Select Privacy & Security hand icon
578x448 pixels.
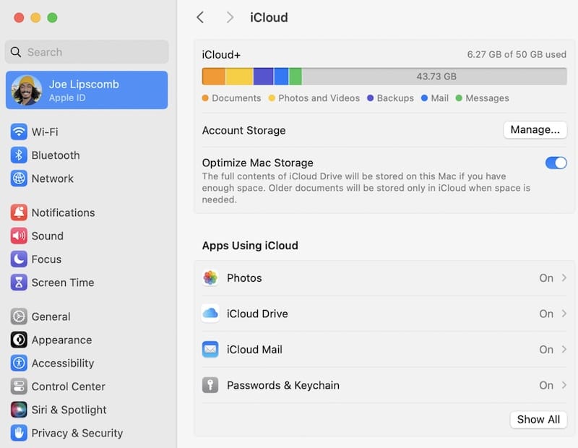coord(19,433)
